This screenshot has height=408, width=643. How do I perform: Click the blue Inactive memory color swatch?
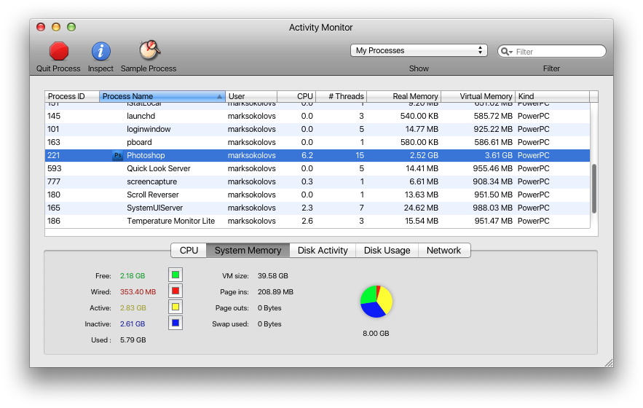pyautogui.click(x=175, y=323)
